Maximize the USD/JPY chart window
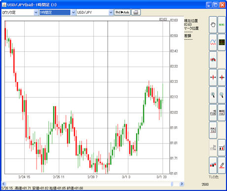The width and height of the screenshot is (227, 191). (x=216, y=5)
